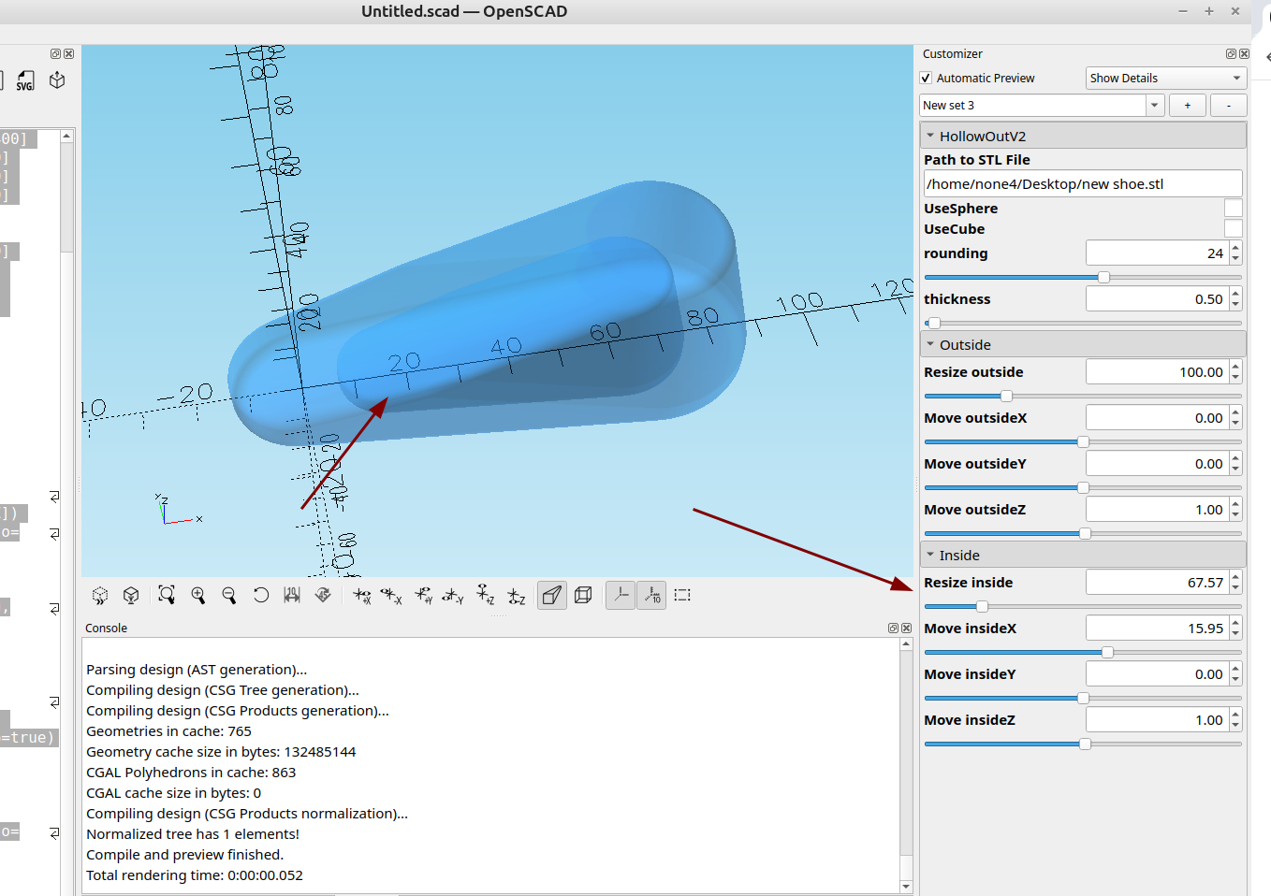Toggle Show Axes icon
Screen dimensions: 1271x896
pyautogui.click(x=621, y=595)
